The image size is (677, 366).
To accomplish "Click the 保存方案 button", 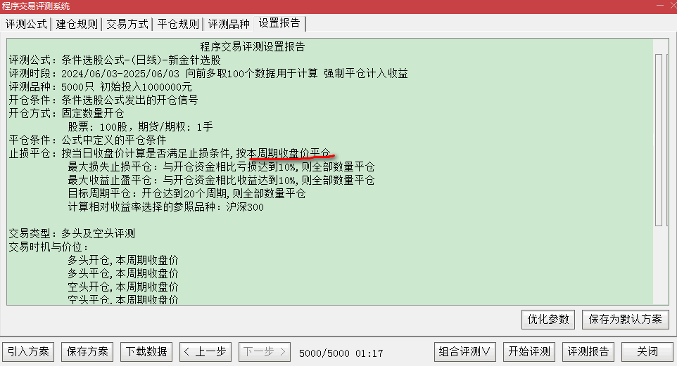I will tap(87, 352).
